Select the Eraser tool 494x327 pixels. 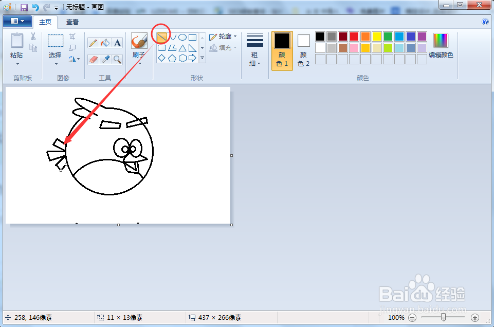93,59
